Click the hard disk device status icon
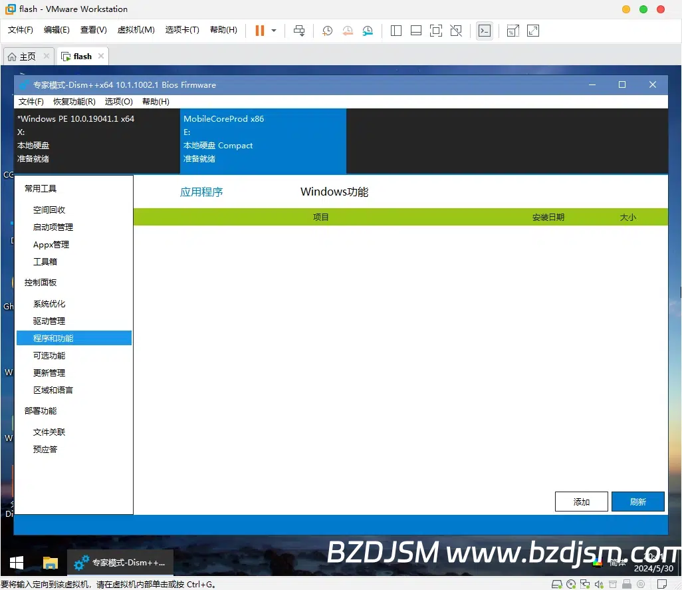This screenshot has height=590, width=682. [557, 584]
